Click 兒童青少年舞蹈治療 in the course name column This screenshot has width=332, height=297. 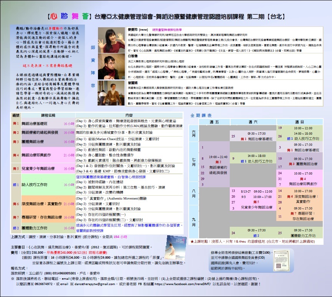(x=38, y=168)
